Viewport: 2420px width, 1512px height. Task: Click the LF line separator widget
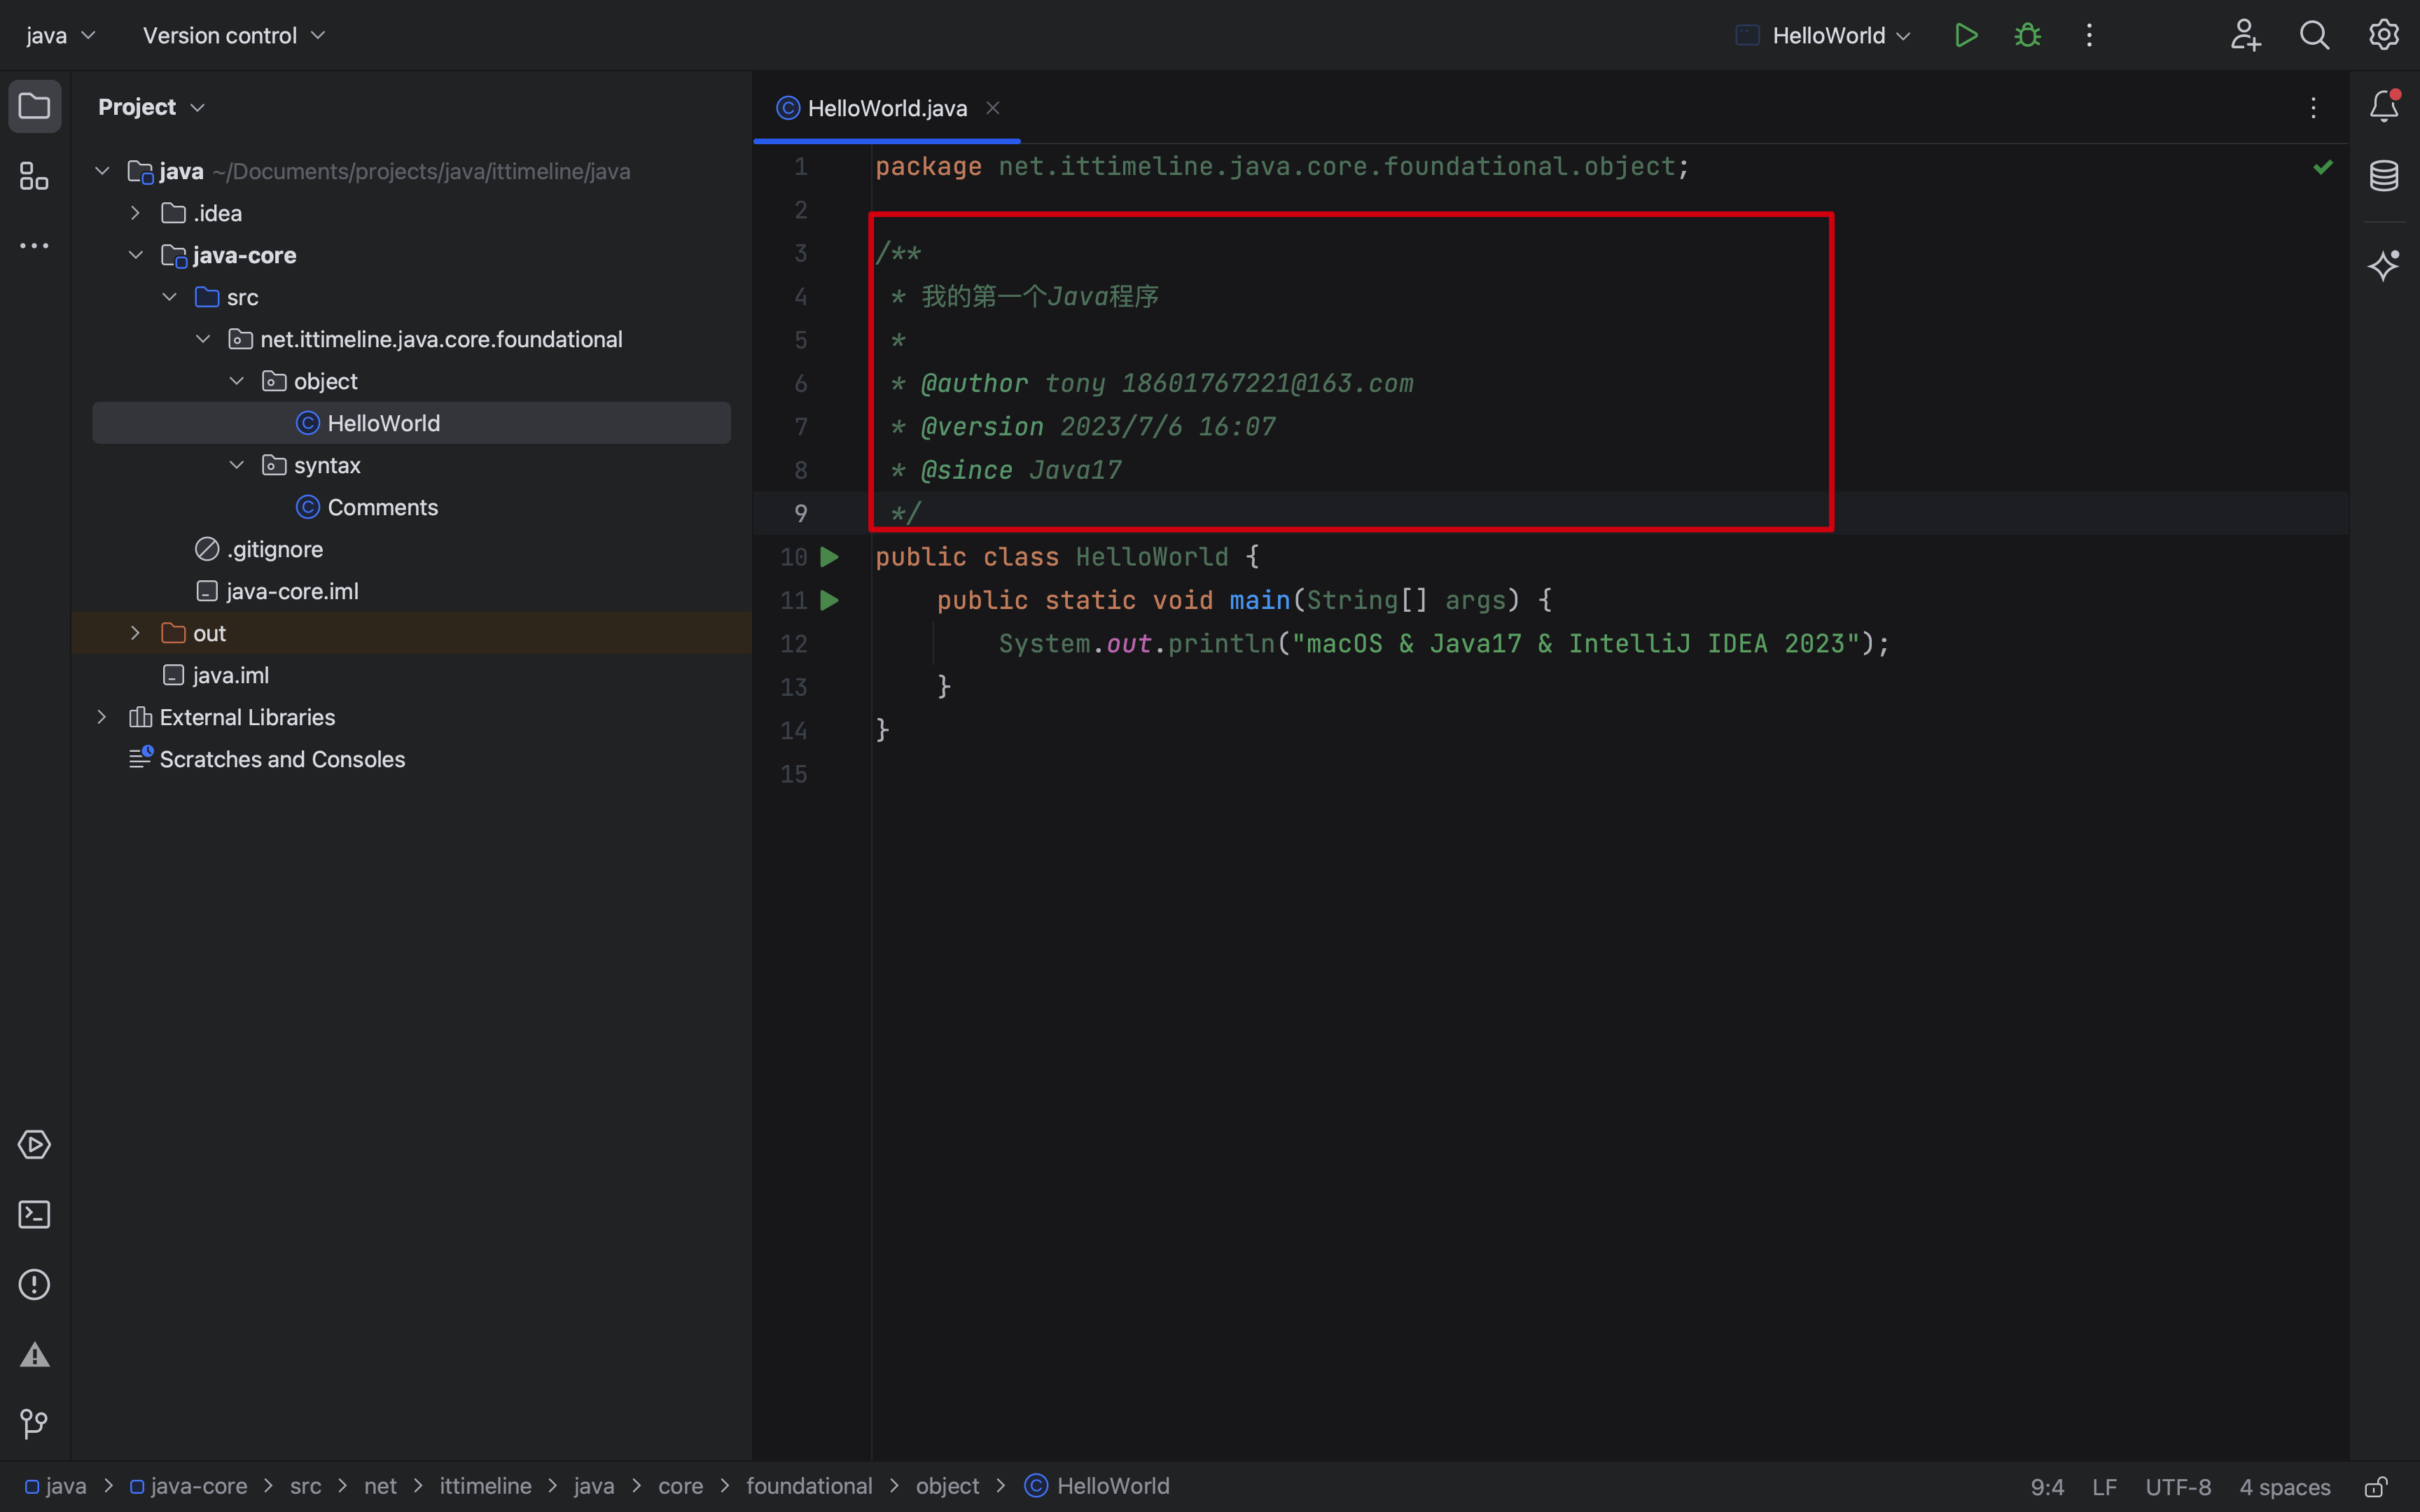point(2104,1487)
